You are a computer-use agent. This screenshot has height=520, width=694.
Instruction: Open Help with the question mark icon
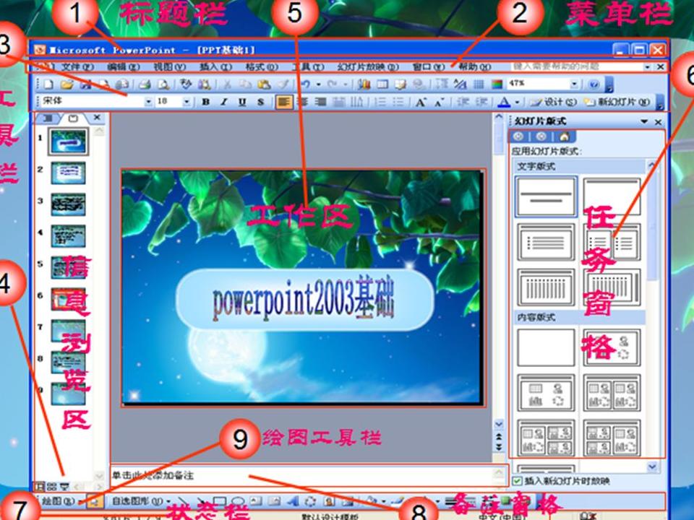[x=594, y=84]
